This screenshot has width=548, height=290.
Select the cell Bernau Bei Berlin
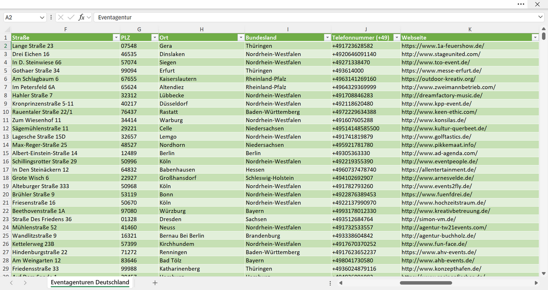201,236
